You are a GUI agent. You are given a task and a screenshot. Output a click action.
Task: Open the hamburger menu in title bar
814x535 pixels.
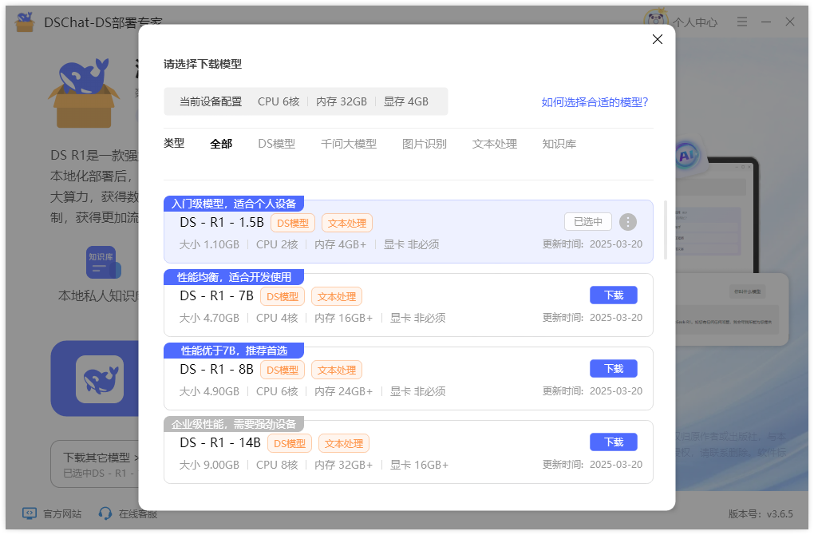742,22
